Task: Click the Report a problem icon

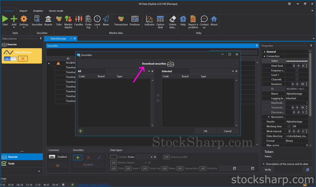Action: [193, 20]
